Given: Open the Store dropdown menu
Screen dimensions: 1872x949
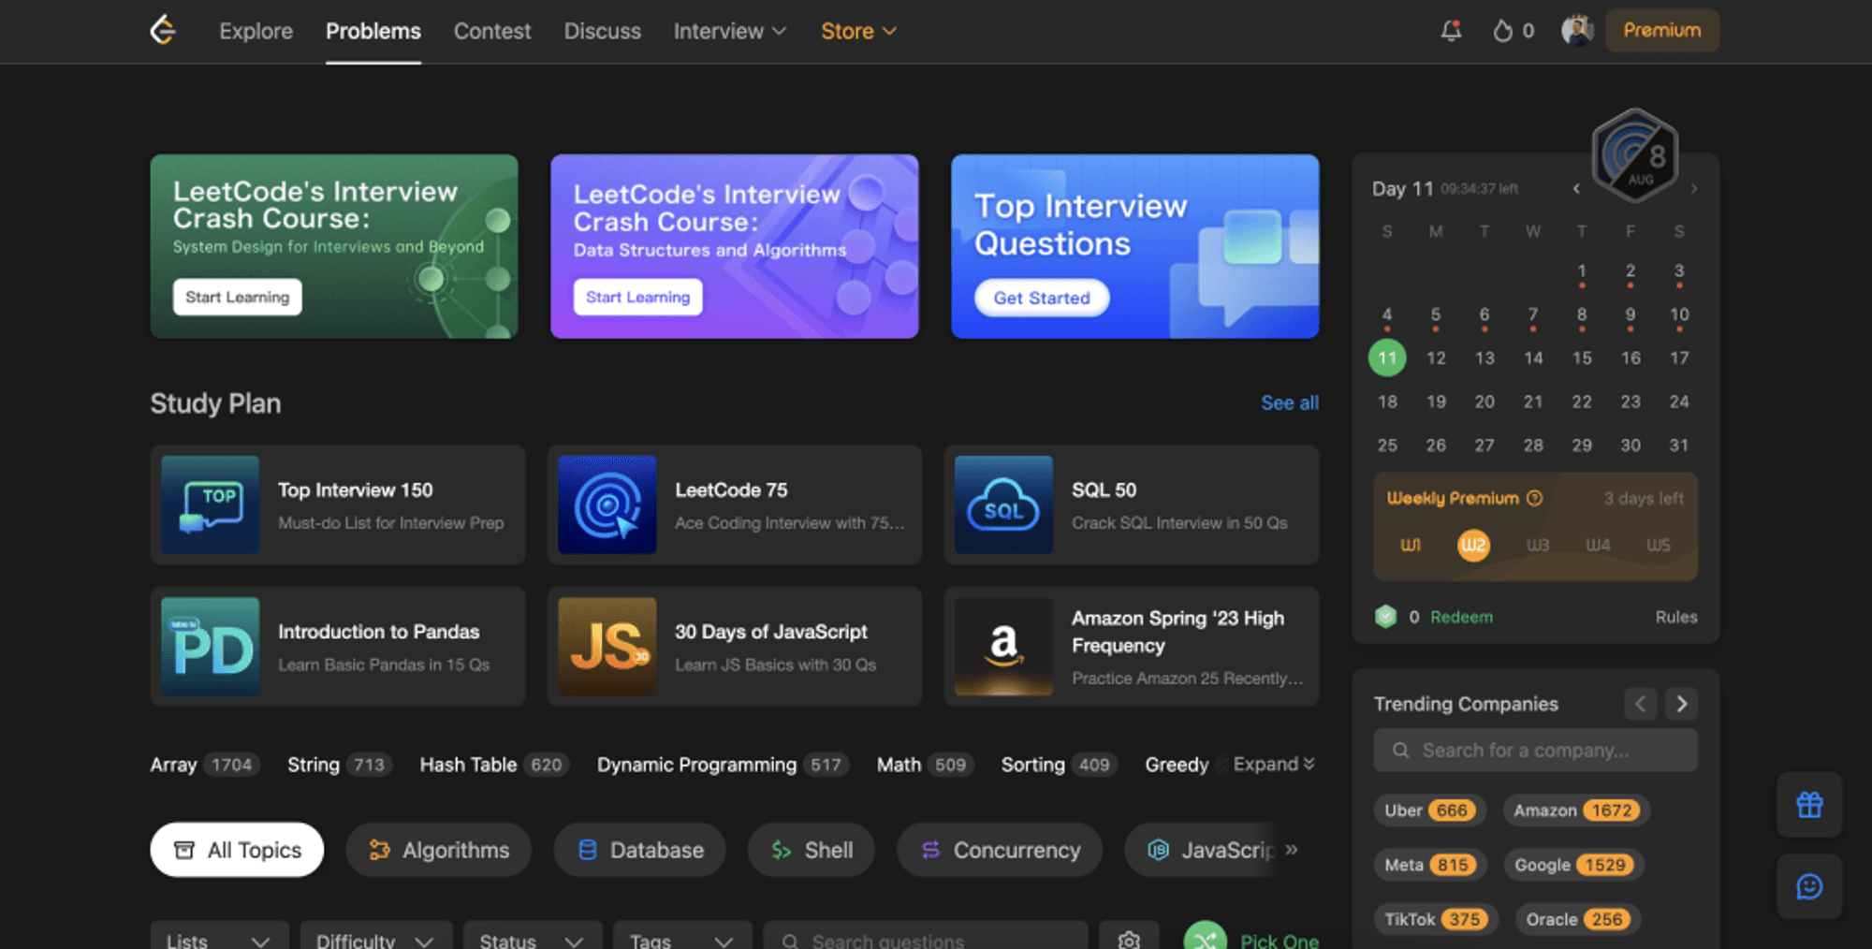Looking at the screenshot, I should coord(858,31).
